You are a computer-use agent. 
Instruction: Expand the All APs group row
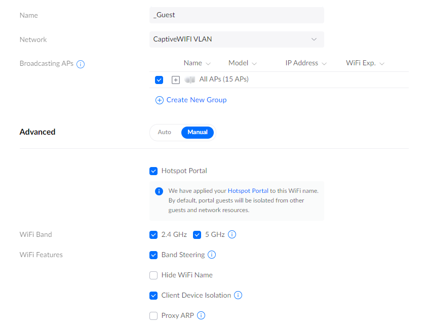pos(176,80)
